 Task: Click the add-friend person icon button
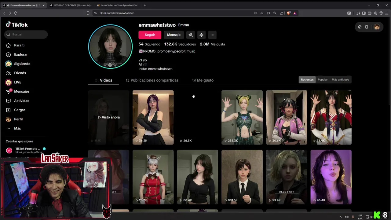(x=191, y=35)
